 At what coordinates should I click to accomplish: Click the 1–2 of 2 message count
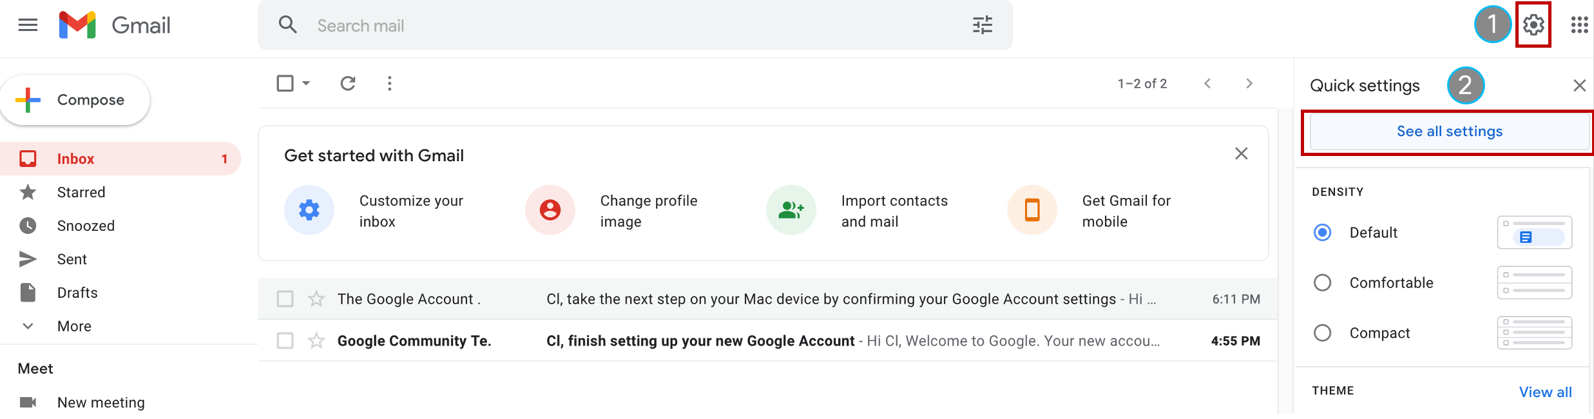point(1142,83)
